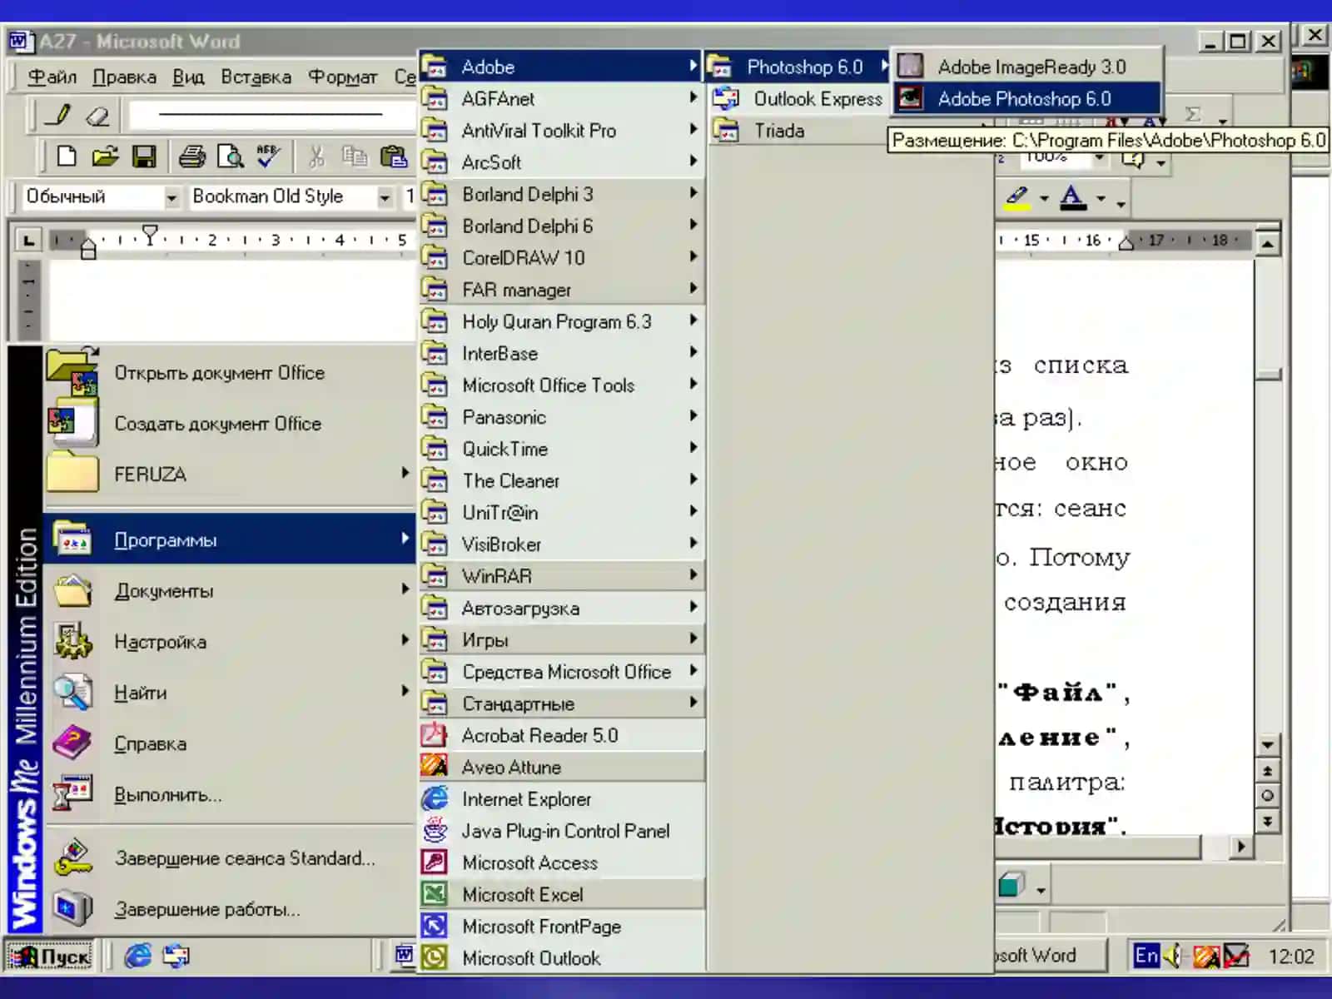Click the Cut scissors icon
Image resolution: width=1332 pixels, height=999 pixels.
(x=316, y=157)
